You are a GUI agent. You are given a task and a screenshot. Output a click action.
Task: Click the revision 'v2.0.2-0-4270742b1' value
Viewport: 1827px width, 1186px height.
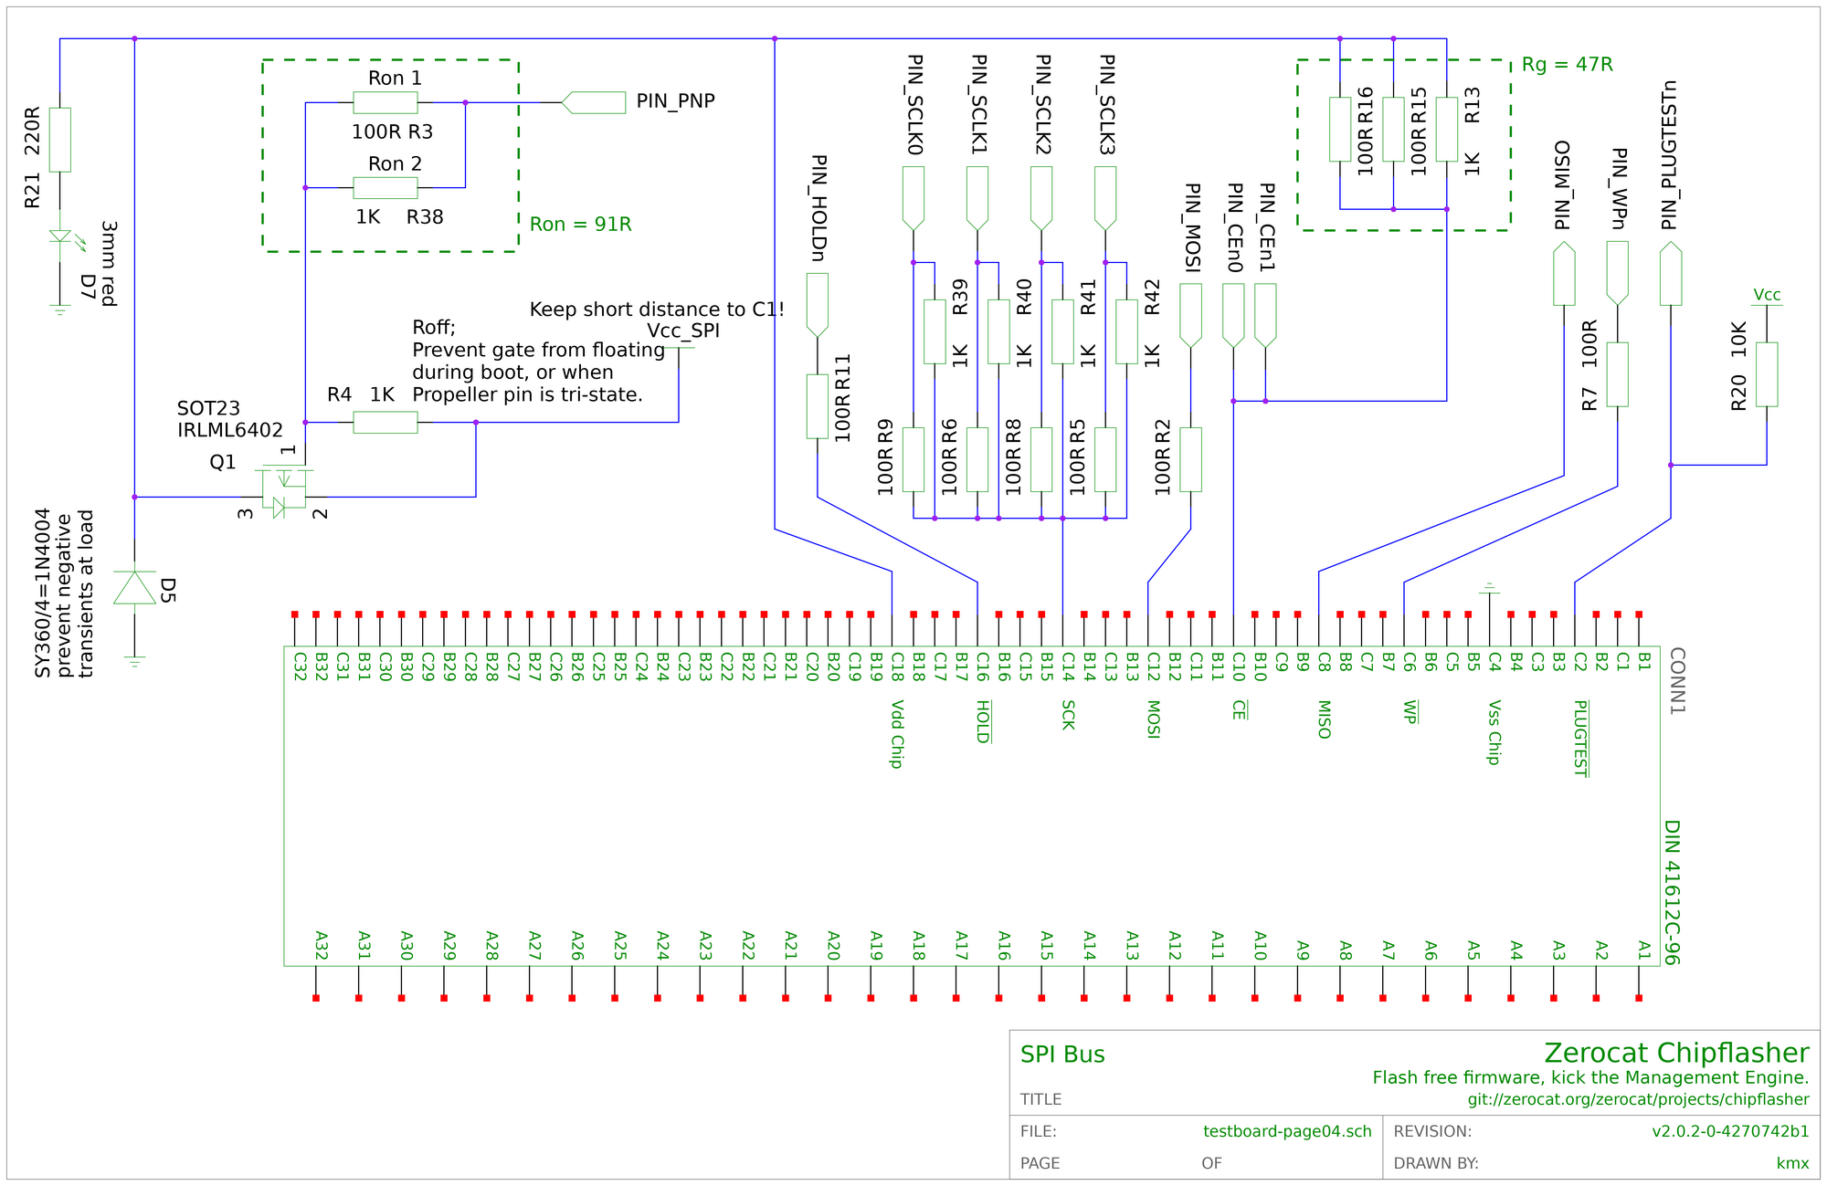point(1730,1131)
